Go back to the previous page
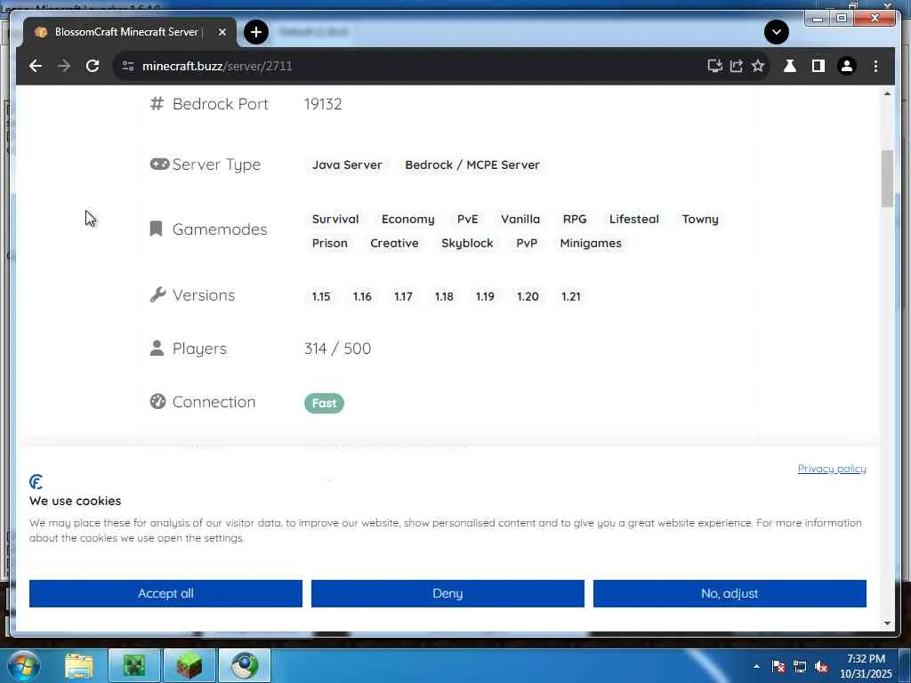This screenshot has width=911, height=683. pyautogui.click(x=36, y=66)
